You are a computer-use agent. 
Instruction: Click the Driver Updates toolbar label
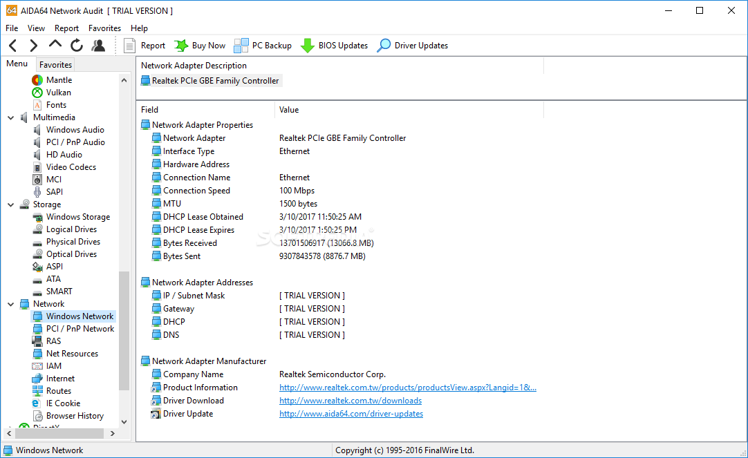click(421, 46)
